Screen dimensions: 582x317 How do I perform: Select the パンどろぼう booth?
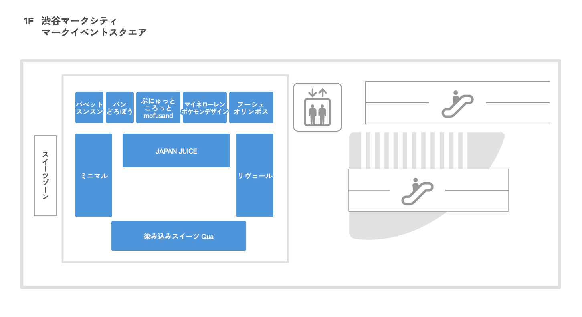[x=120, y=108]
